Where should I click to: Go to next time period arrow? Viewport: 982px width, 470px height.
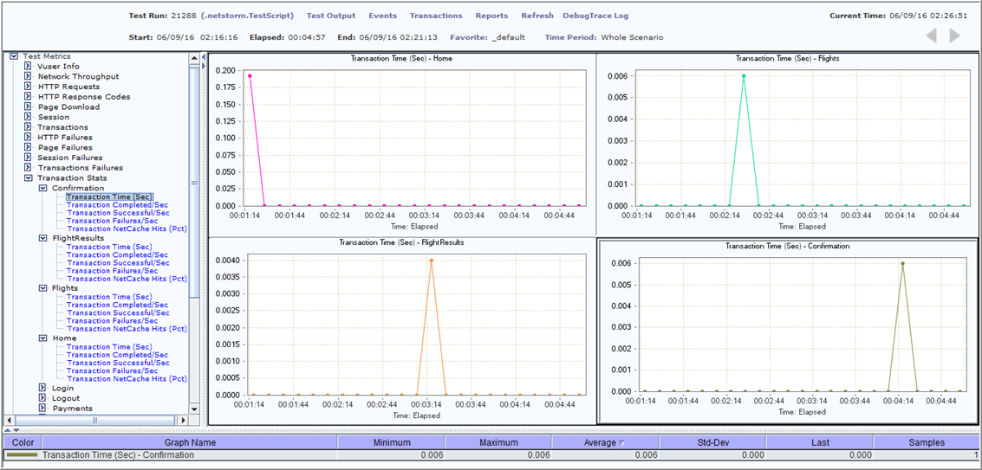954,36
